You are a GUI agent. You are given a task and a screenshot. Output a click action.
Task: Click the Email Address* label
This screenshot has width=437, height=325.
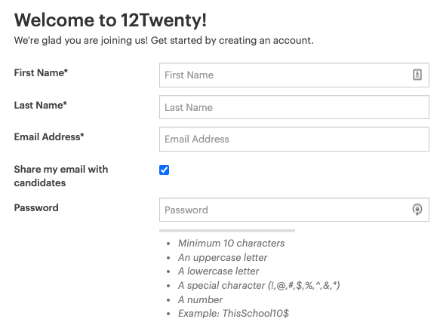point(49,136)
